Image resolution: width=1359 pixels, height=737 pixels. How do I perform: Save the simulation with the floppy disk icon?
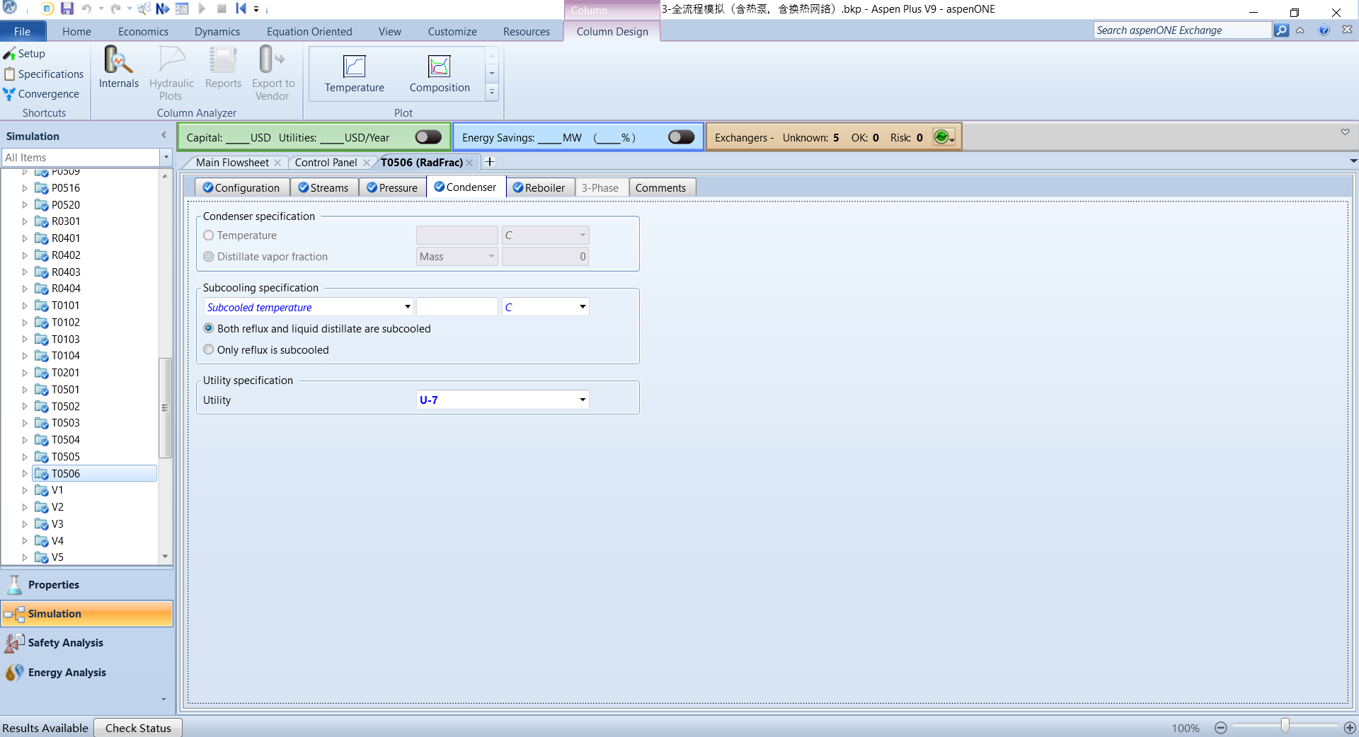[x=67, y=9]
